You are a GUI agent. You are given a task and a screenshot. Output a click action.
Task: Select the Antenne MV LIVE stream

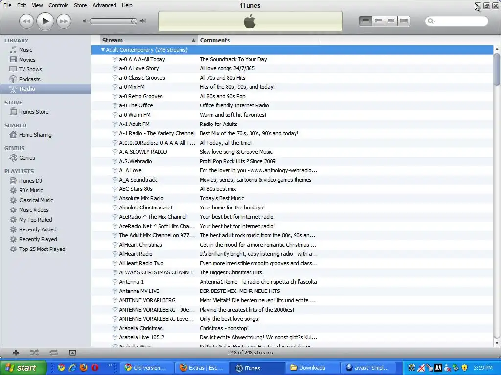(293, 291)
